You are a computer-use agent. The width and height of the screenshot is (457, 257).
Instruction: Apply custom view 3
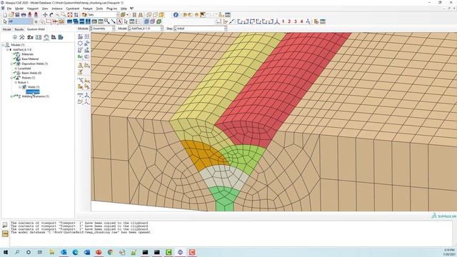296,21
